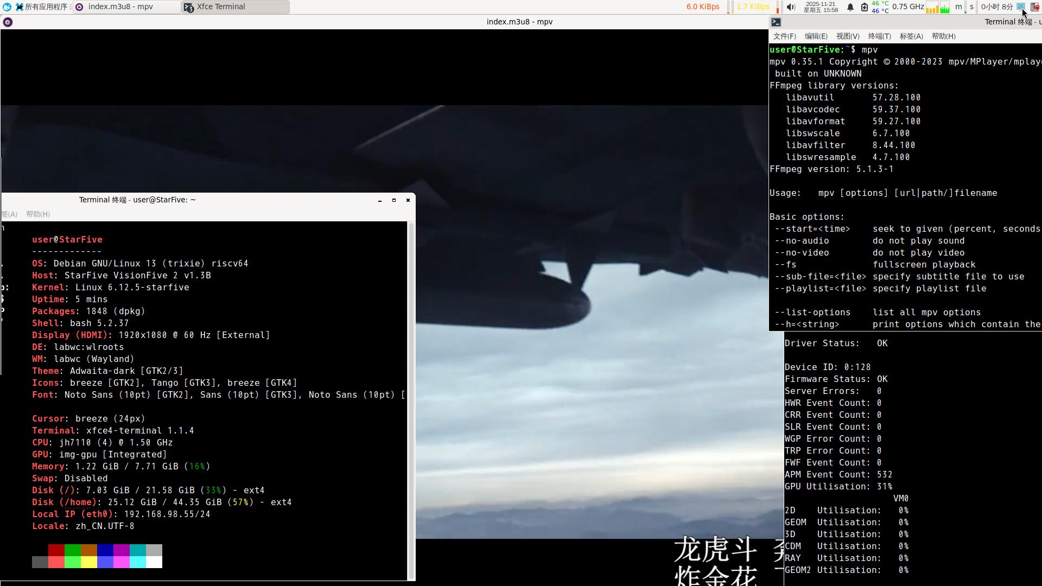Open the notification bell in system tray
The height and width of the screenshot is (586, 1042).
[x=850, y=7]
